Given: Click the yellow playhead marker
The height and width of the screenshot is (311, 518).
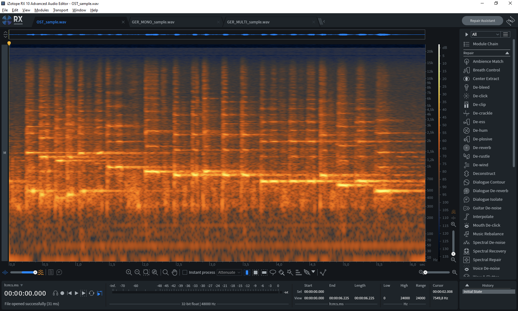Looking at the screenshot, I should tap(9, 43).
